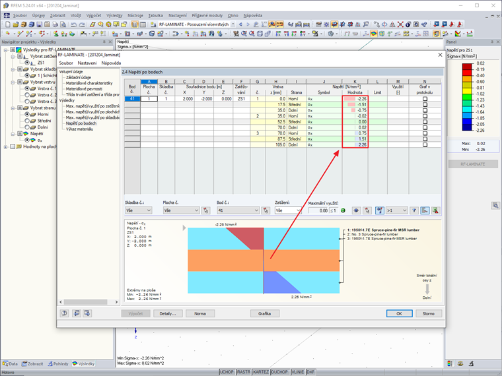Pick point graphically next to Bod č. dropdown
The image size is (502, 376).
(266, 210)
